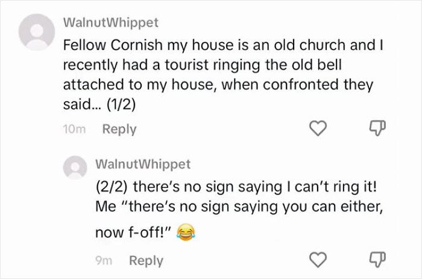The image size is (422, 279).
Task: Open WalnutWhippet's username on the nested reply
Action: pos(143,164)
